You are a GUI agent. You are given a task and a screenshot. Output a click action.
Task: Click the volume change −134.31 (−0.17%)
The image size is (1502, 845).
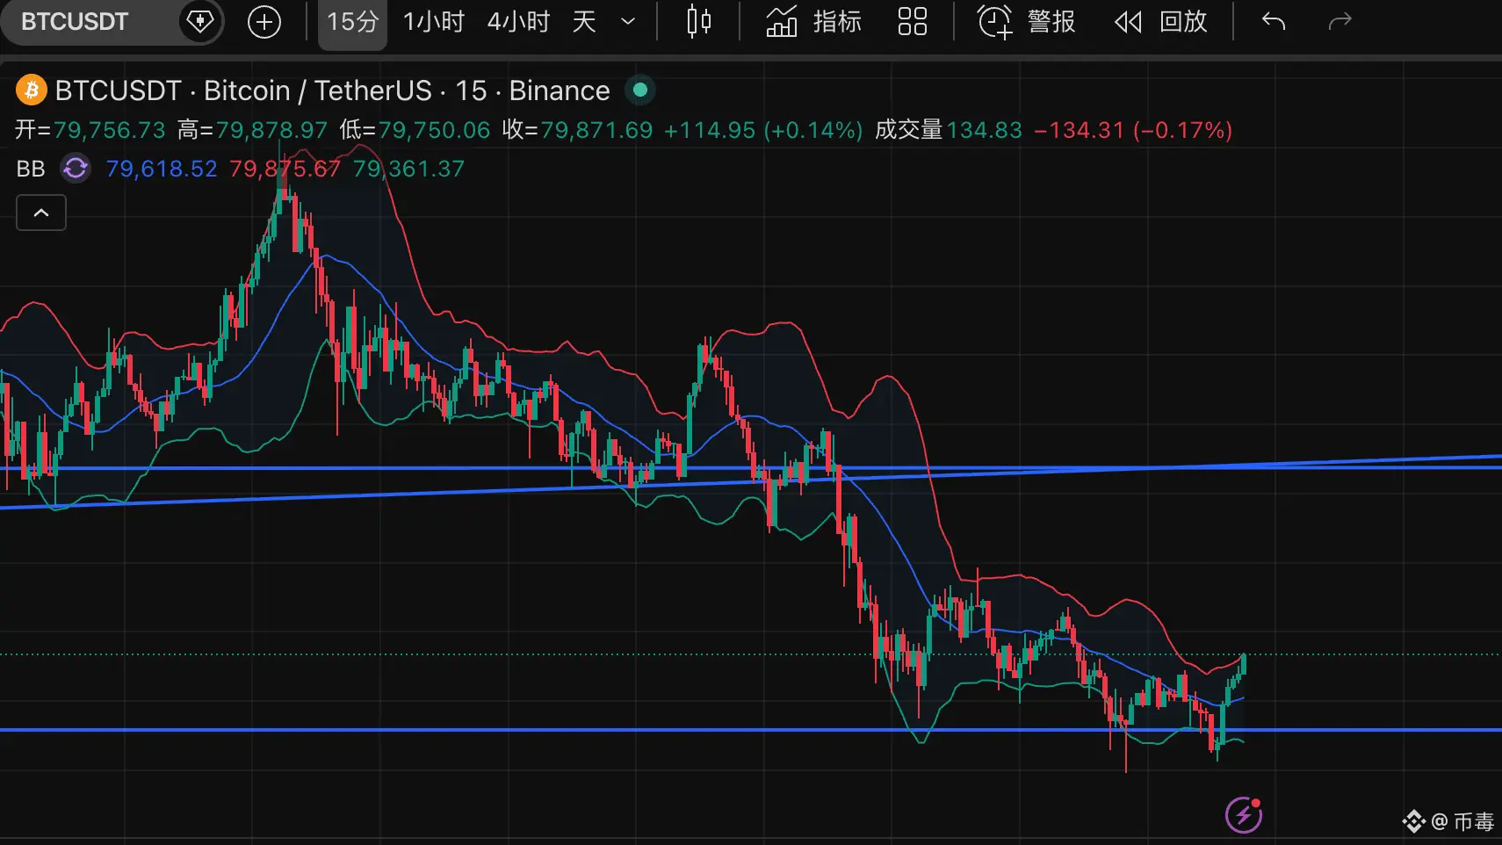point(1133,130)
